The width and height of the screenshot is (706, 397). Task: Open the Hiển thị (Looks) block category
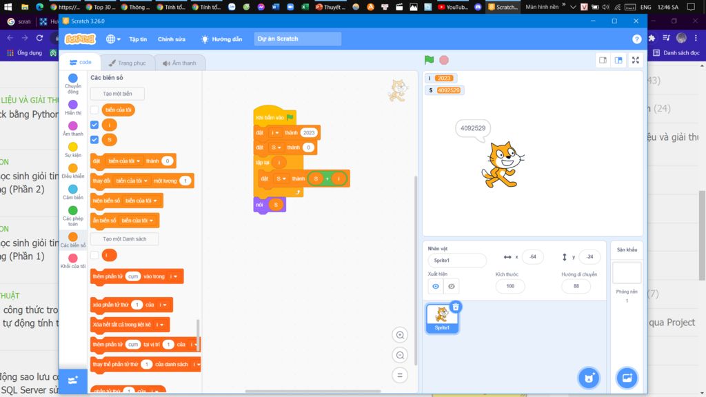click(x=73, y=108)
